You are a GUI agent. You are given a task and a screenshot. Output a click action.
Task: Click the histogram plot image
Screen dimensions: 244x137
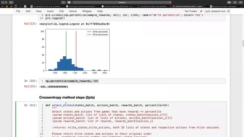click(75, 52)
